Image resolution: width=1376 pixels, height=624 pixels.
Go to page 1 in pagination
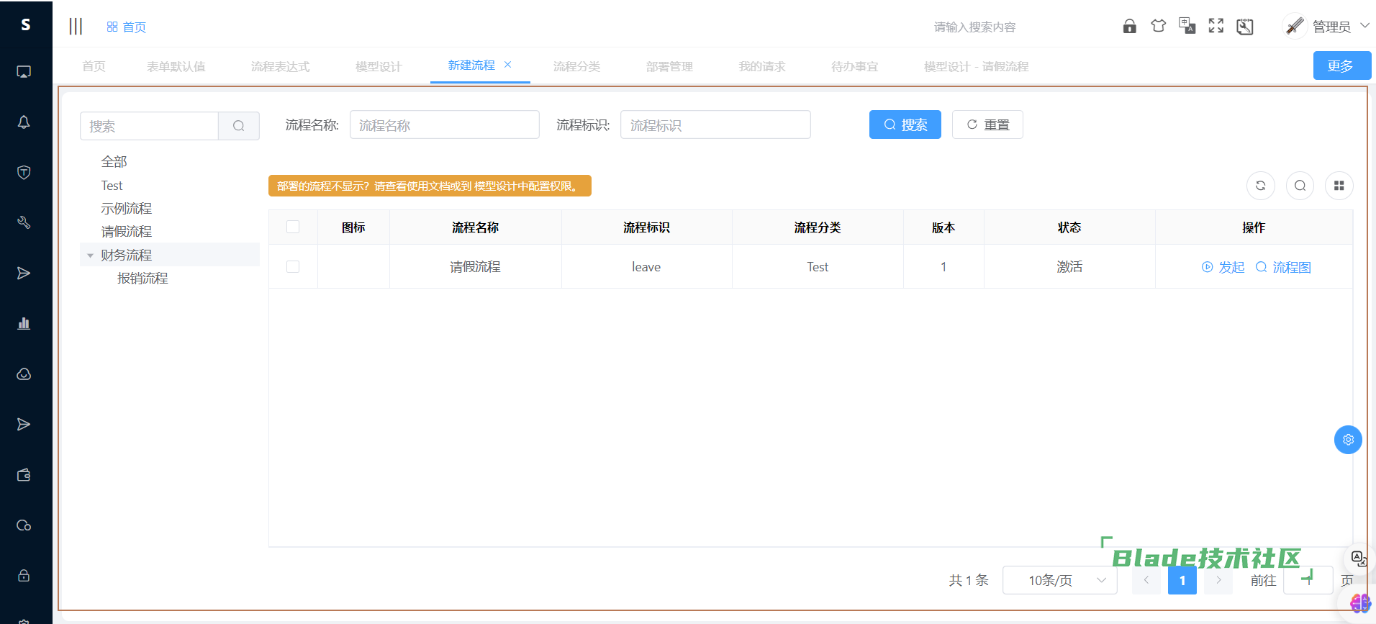pos(1182,580)
